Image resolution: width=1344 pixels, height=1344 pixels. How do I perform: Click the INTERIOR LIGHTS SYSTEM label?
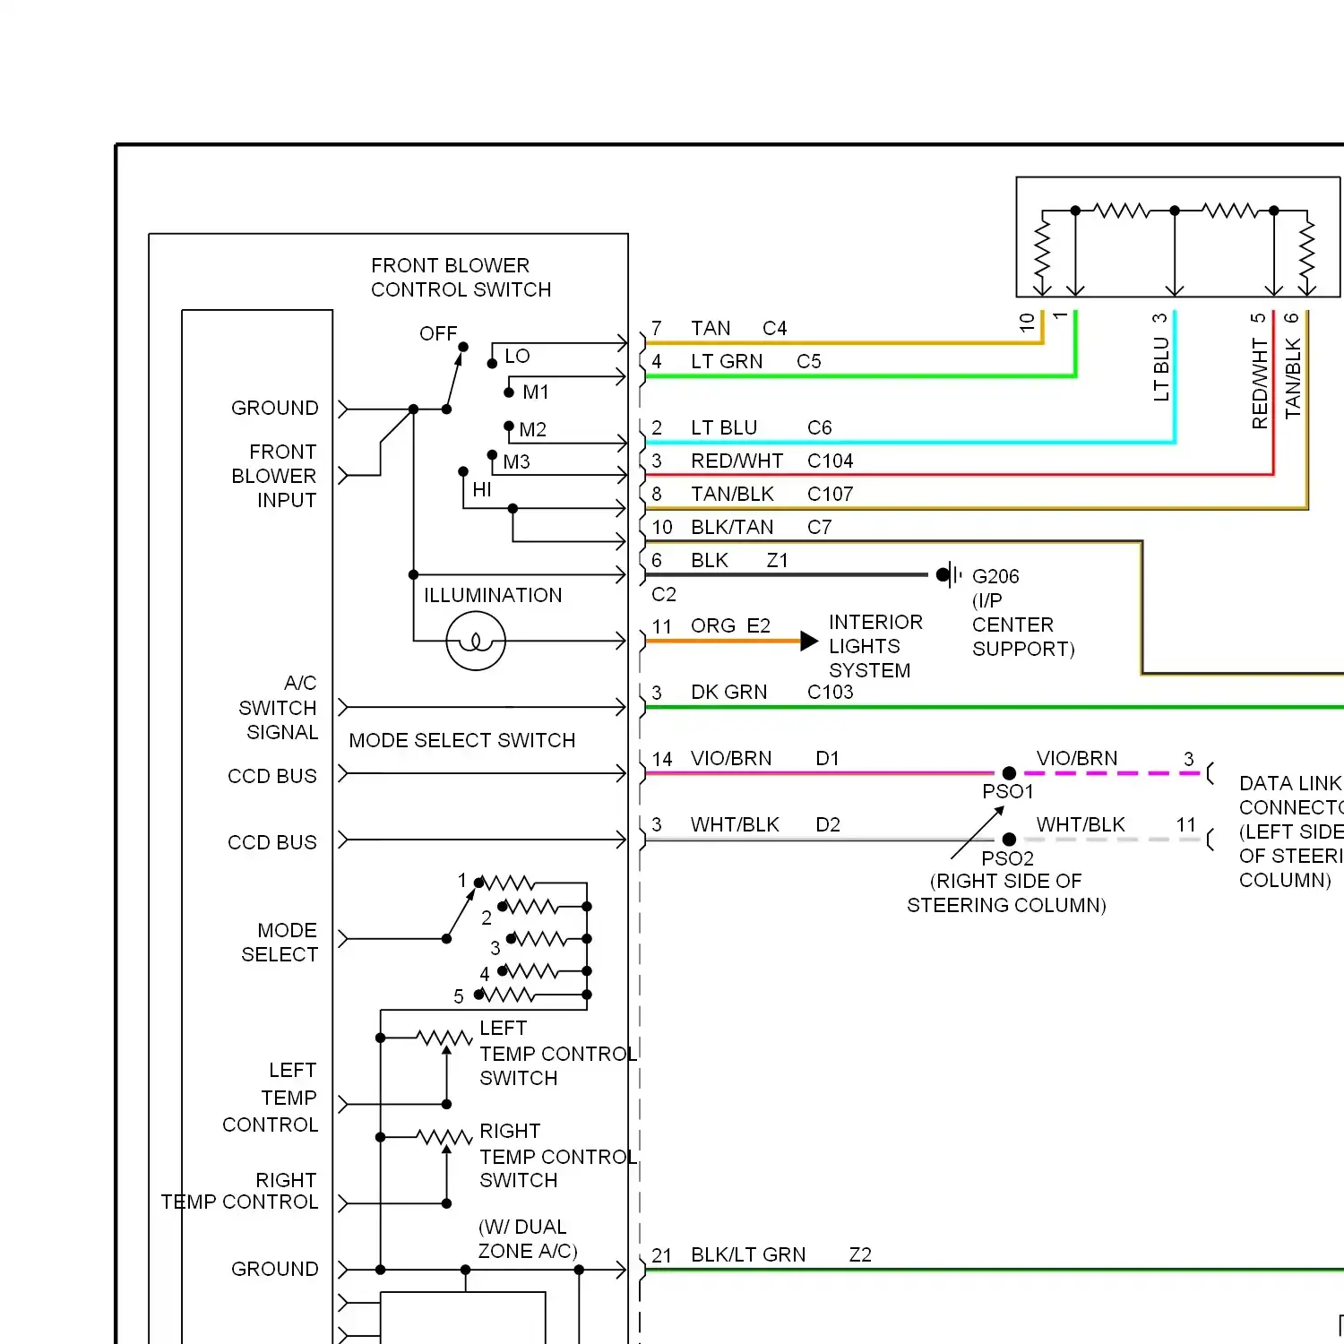click(875, 647)
